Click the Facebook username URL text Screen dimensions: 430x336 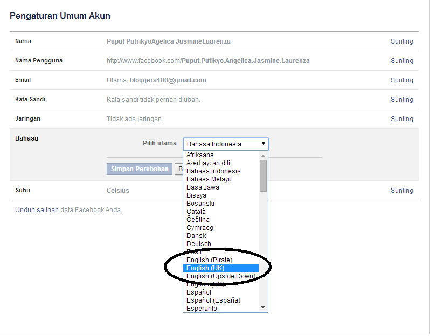coord(208,61)
